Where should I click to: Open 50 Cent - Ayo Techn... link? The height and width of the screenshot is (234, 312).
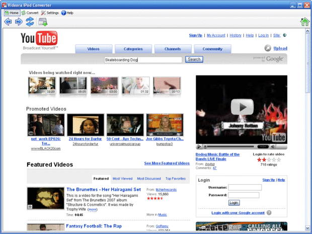pos(125,139)
